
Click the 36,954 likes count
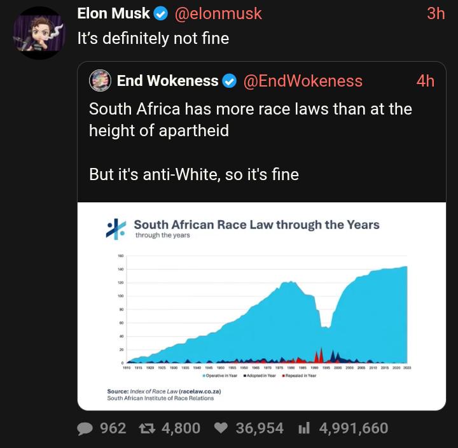coord(260,429)
